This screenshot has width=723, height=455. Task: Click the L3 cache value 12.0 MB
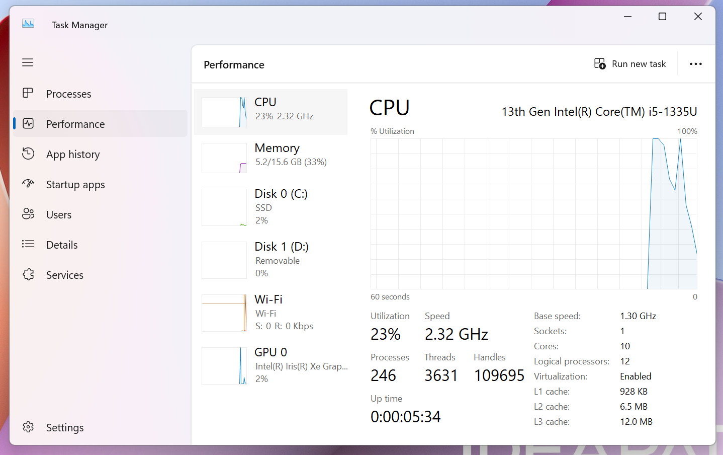coord(636,422)
